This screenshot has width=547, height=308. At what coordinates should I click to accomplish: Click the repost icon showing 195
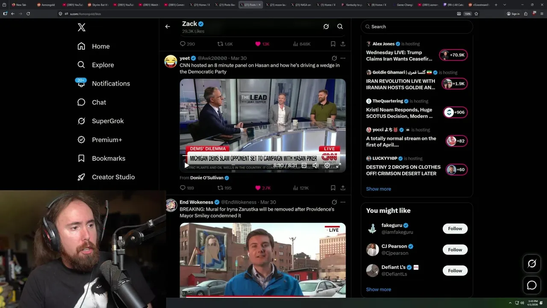coord(220,188)
